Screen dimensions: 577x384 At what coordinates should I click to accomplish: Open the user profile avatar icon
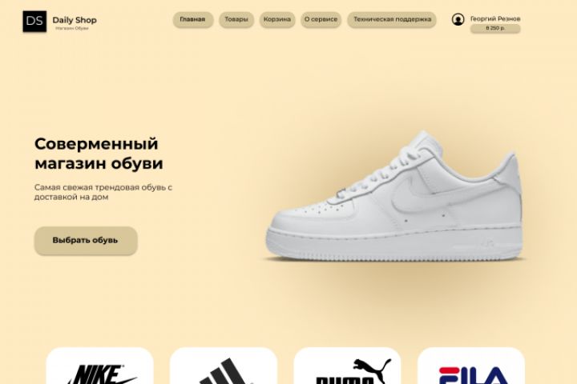(x=458, y=19)
